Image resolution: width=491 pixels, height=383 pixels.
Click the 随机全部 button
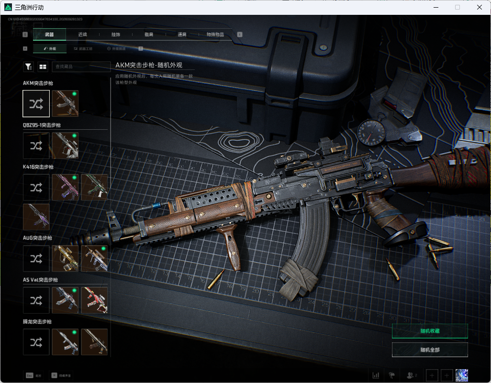[x=430, y=350]
